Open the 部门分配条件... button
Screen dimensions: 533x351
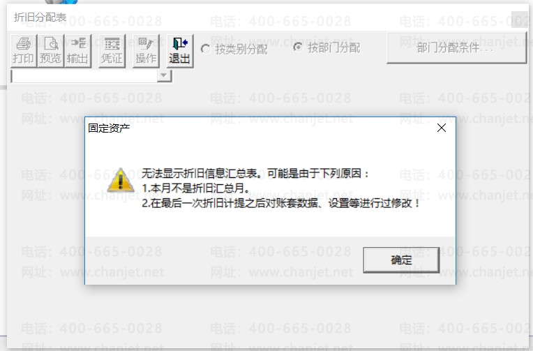[456, 48]
